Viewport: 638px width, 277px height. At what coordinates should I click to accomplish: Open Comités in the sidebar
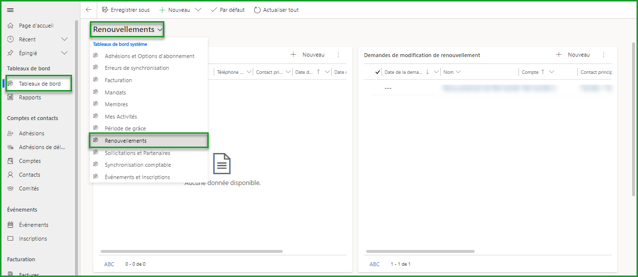click(x=29, y=188)
